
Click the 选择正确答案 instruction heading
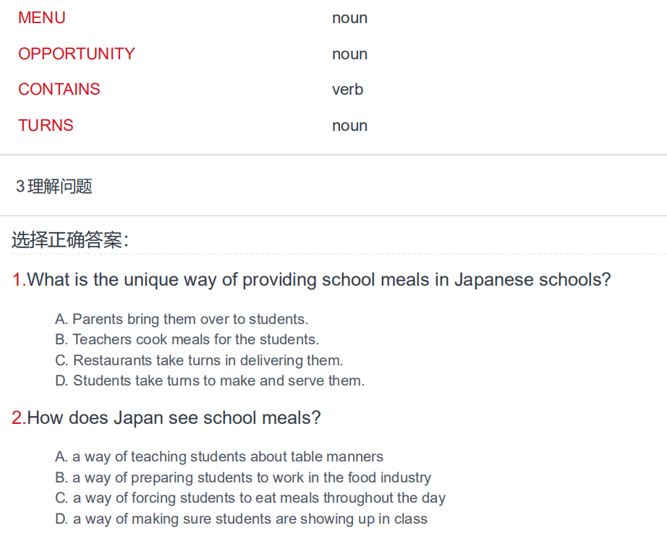click(70, 240)
